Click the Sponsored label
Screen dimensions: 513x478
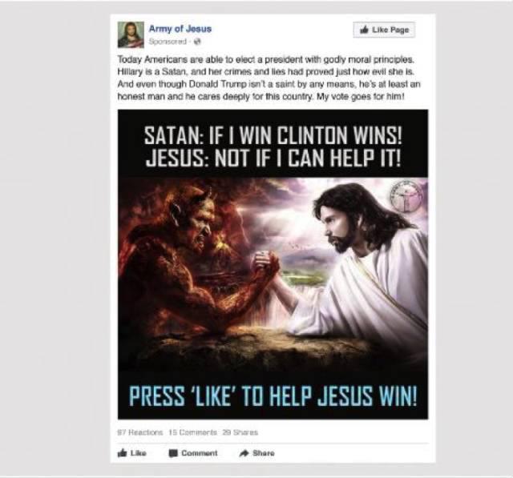point(168,42)
